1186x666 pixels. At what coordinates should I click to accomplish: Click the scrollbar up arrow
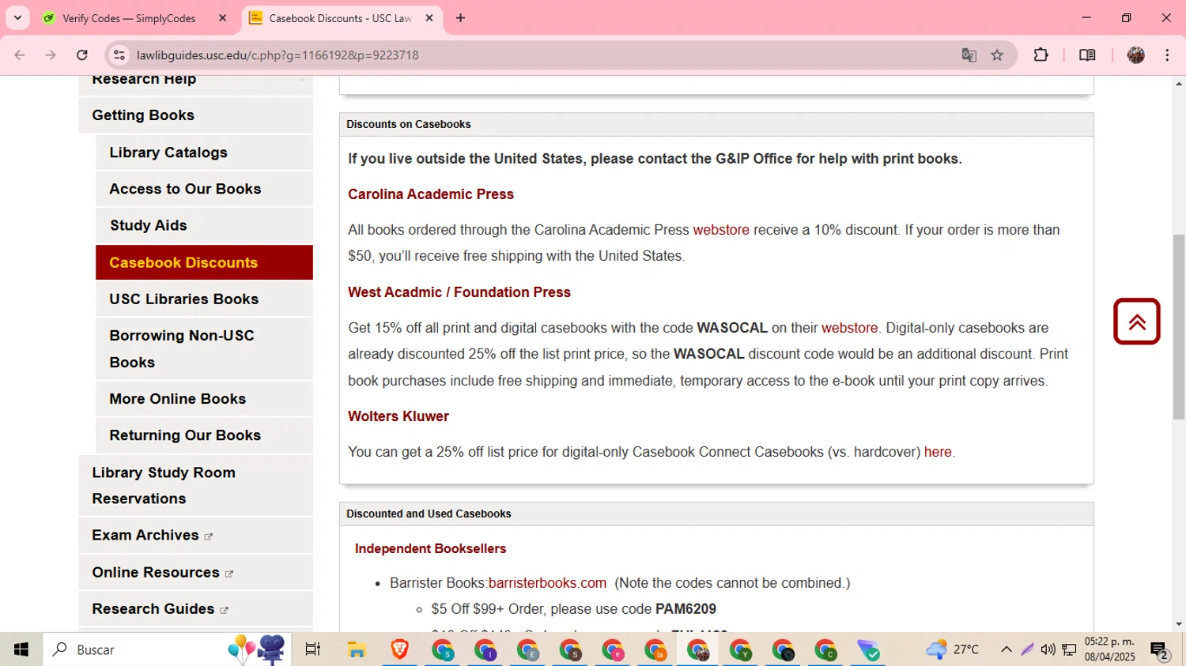[x=1179, y=83]
